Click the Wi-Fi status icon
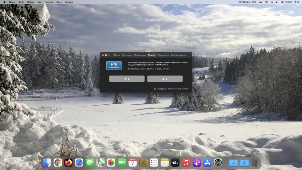The width and height of the screenshot is (302, 170). [x=266, y=2]
